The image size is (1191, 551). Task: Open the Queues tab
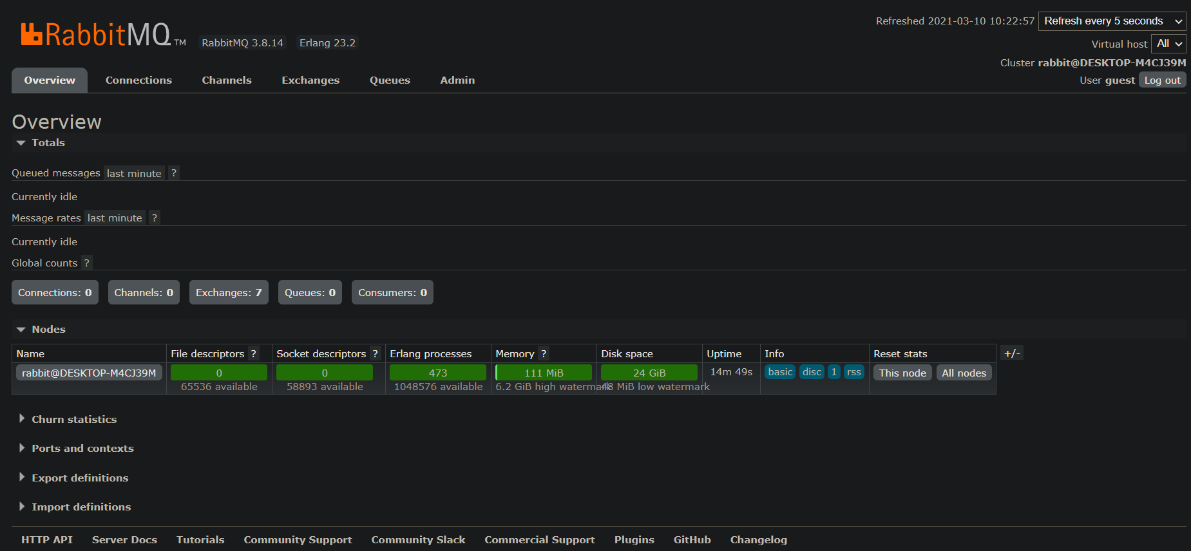pyautogui.click(x=390, y=80)
